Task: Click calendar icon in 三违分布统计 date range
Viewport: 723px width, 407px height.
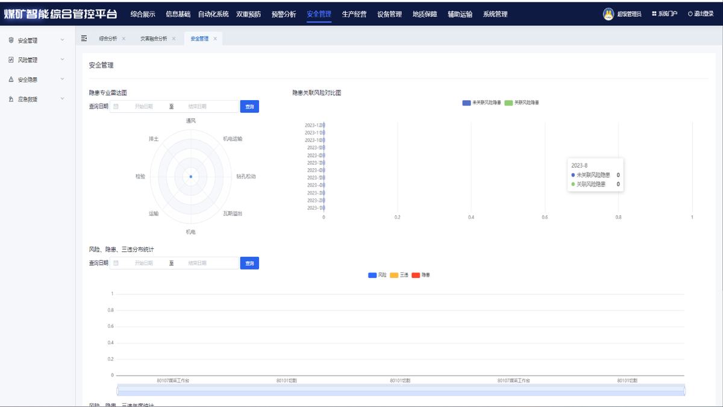Action: [x=116, y=263]
